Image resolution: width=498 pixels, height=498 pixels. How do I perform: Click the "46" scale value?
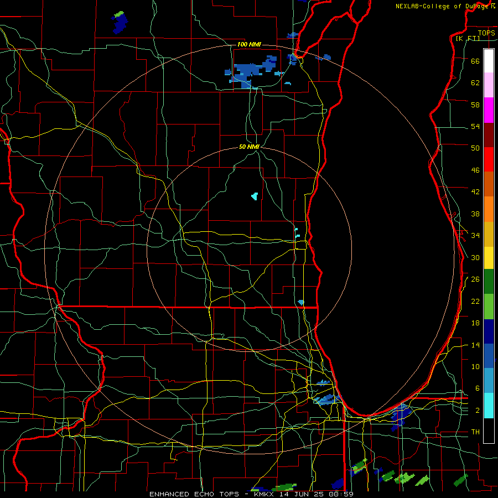tap(475, 170)
